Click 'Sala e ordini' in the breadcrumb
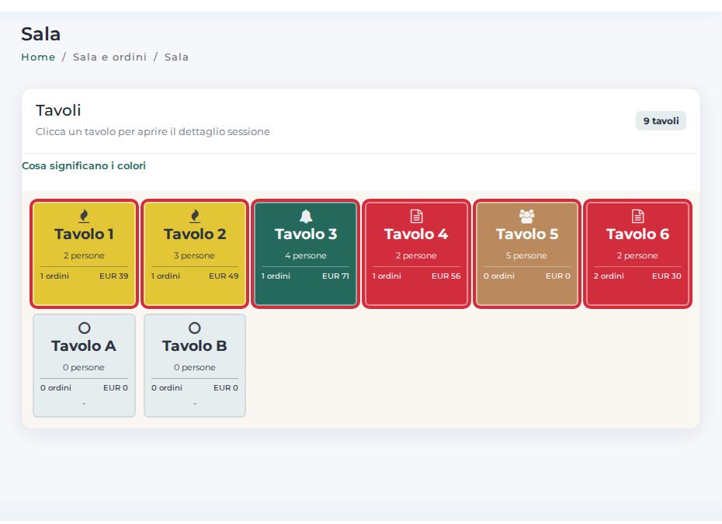The image size is (722, 524). coord(109,57)
